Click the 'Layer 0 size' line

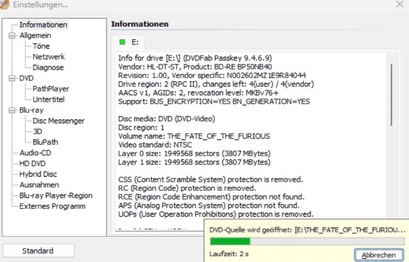194,153
